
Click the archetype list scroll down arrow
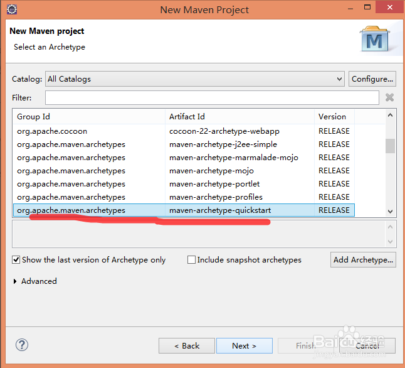point(391,212)
